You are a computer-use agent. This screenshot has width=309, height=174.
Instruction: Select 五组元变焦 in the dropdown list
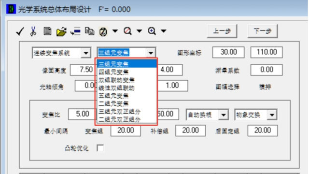tap(127, 96)
